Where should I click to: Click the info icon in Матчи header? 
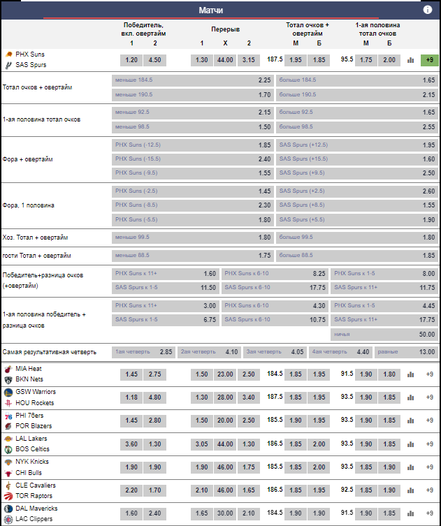point(428,10)
